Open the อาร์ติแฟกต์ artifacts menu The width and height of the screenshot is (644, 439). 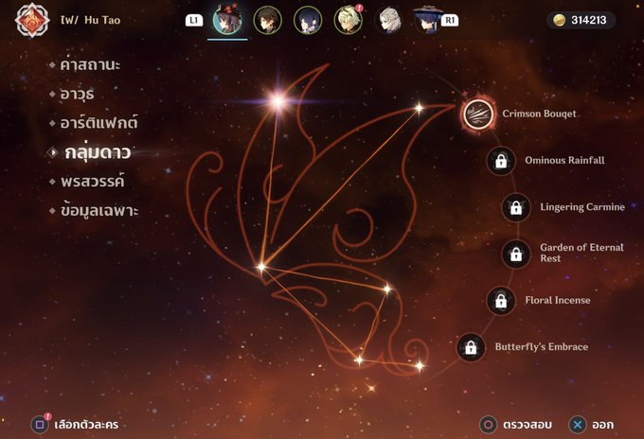pyautogui.click(x=98, y=123)
